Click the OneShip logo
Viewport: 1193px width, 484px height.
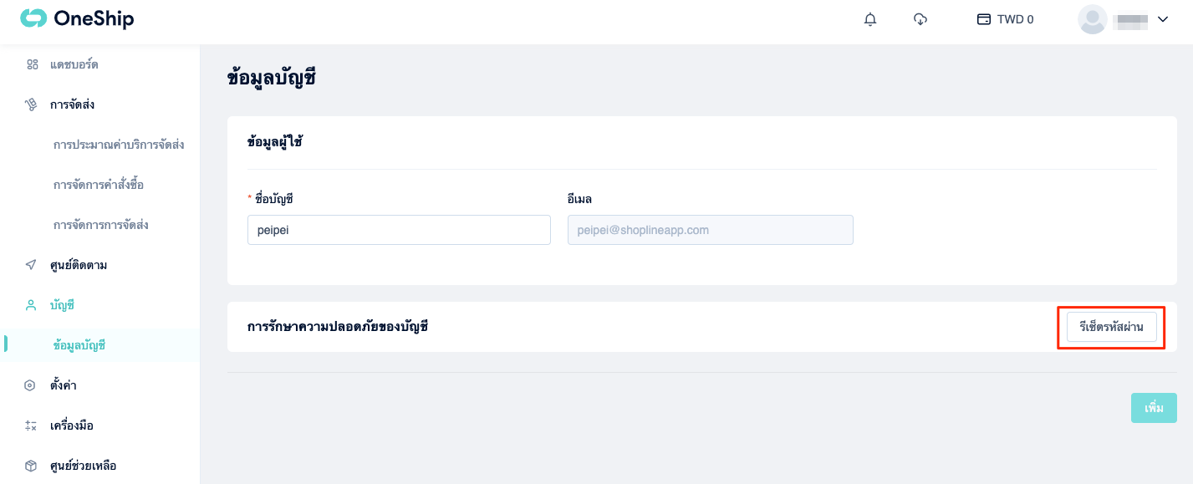[x=77, y=18]
